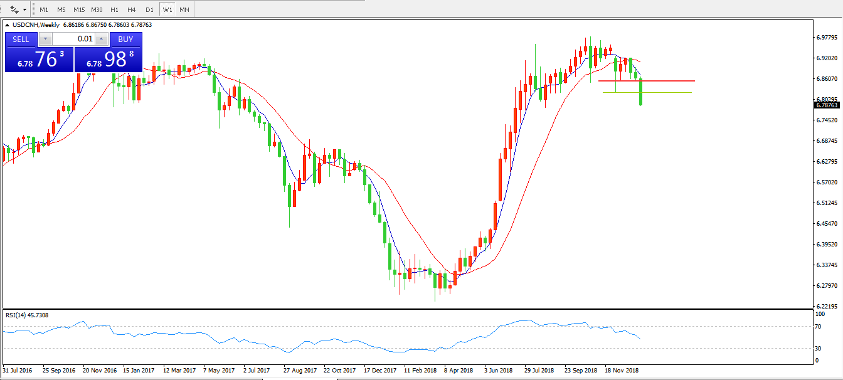Select the M30 timeframe button
This screenshot has width=843, height=380.
(97, 10)
